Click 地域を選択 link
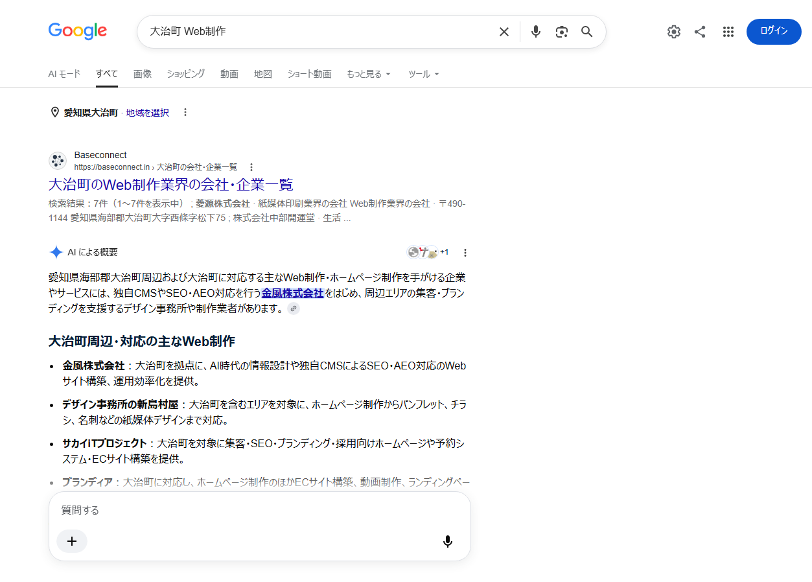The height and width of the screenshot is (582, 812). (147, 113)
